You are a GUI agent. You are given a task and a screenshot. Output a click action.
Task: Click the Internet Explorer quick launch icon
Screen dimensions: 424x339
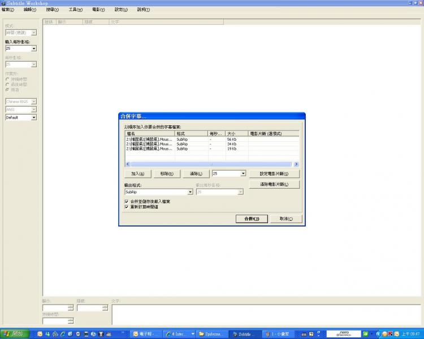click(62, 334)
